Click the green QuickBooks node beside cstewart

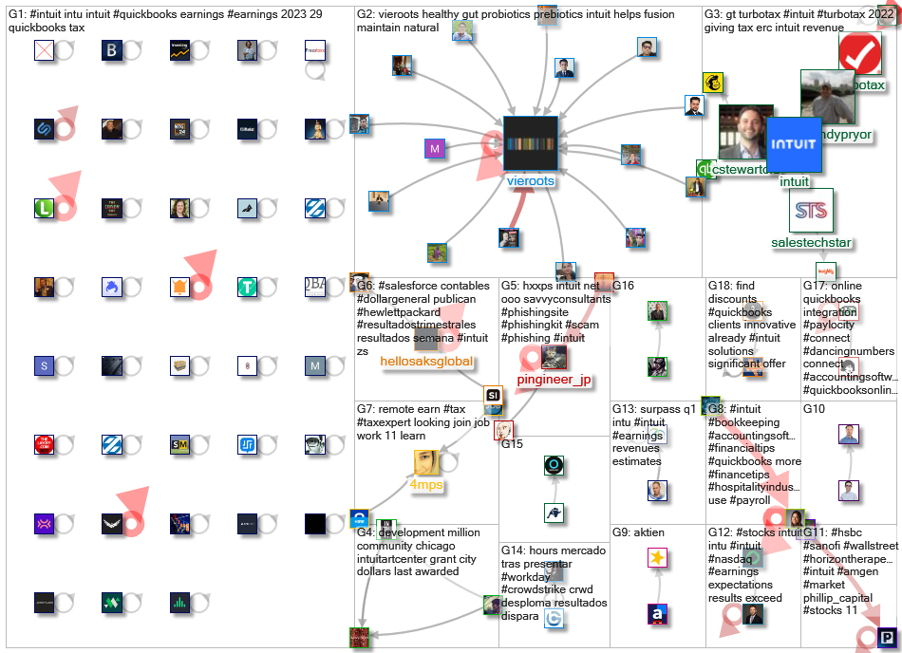tap(705, 169)
